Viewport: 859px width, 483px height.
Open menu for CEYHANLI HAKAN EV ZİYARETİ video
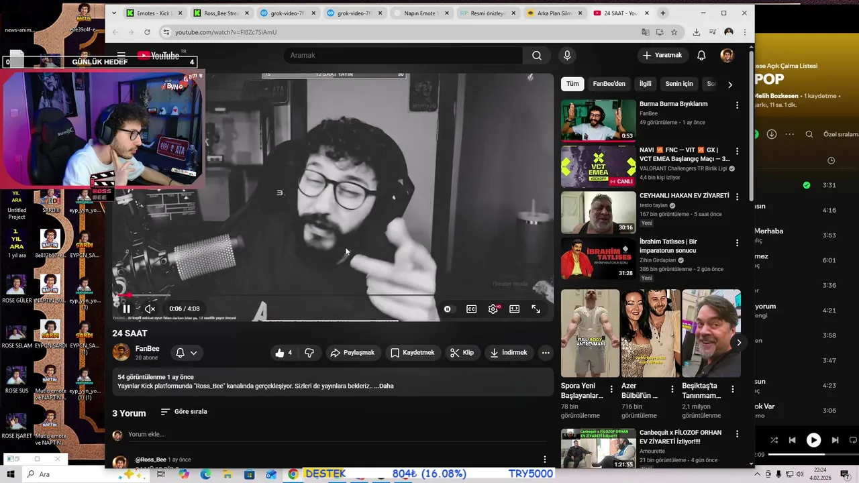[737, 197]
